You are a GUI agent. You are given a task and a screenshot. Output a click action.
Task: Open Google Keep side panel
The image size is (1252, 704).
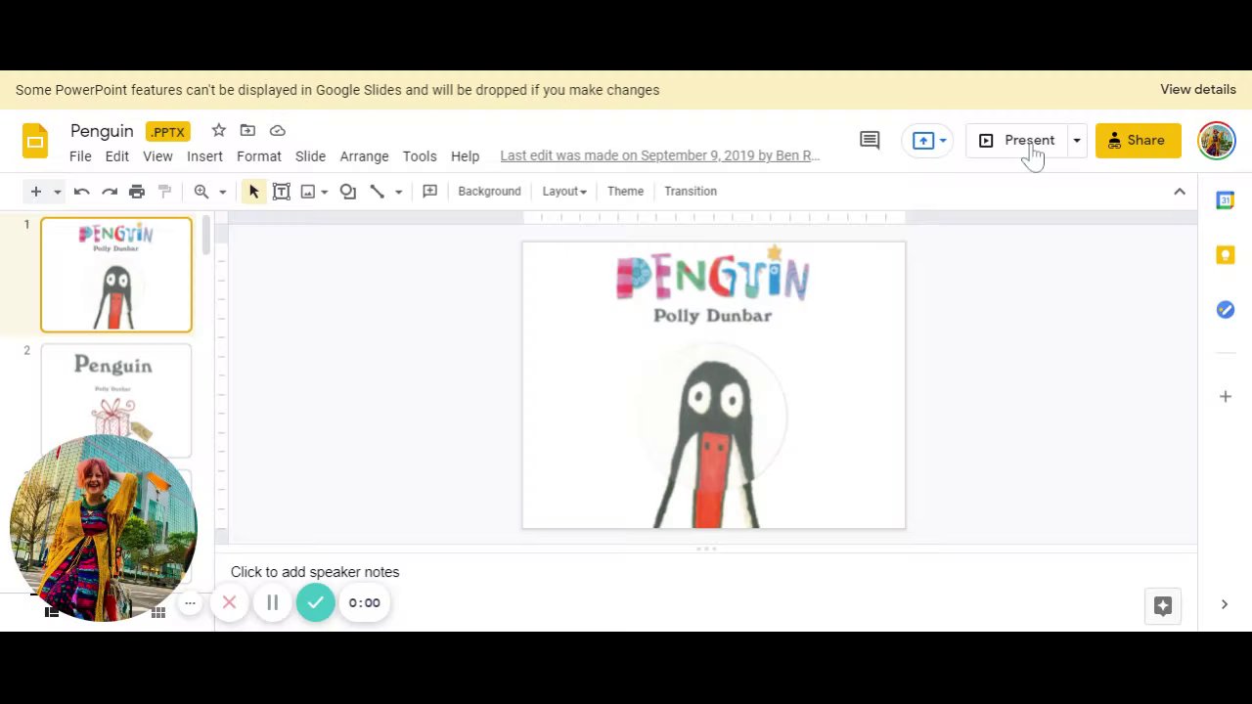click(x=1225, y=255)
